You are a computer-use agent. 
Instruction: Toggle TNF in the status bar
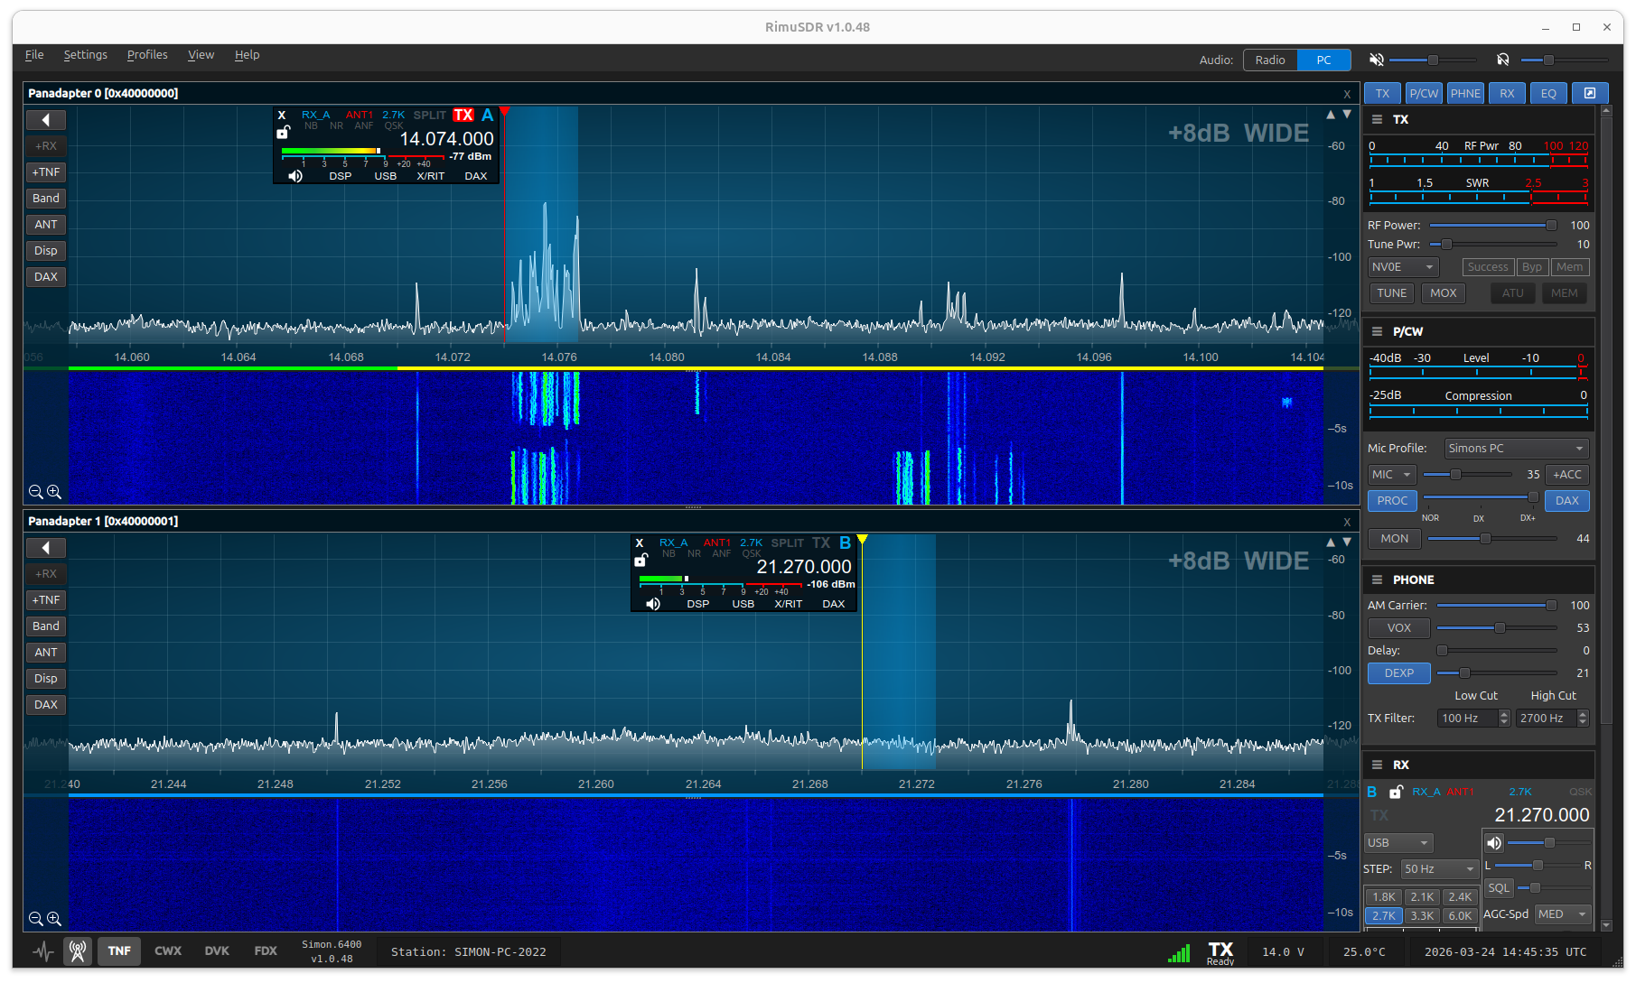point(119,951)
